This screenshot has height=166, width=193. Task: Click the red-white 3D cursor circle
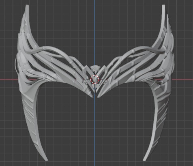coord(95,79)
